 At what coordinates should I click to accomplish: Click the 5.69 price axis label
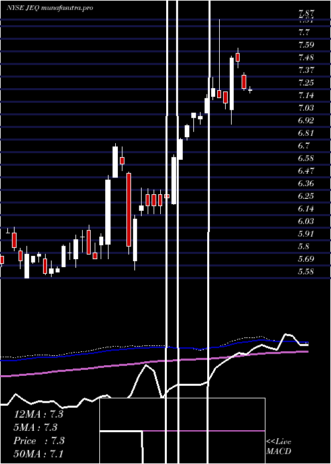point(306,259)
